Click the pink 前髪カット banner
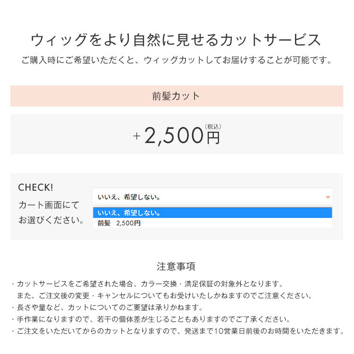Image resolution: width=354 pixels, height=354 pixels. point(177,96)
